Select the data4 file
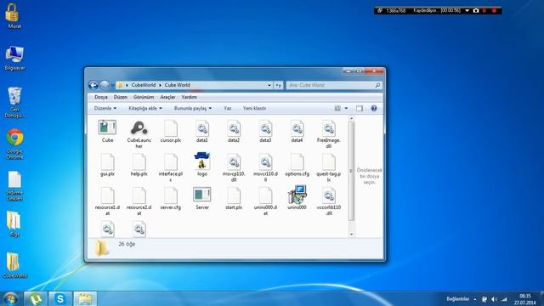This screenshot has width=544, height=306. (x=297, y=131)
